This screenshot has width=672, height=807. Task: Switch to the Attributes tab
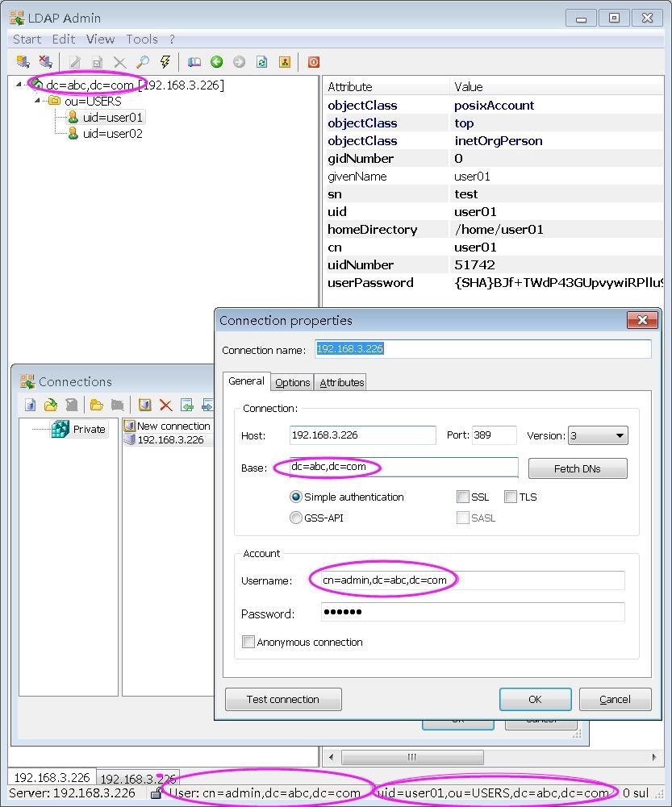pyautogui.click(x=341, y=382)
